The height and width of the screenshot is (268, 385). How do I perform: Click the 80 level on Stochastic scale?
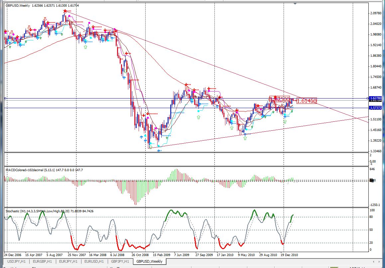[x=371, y=217]
